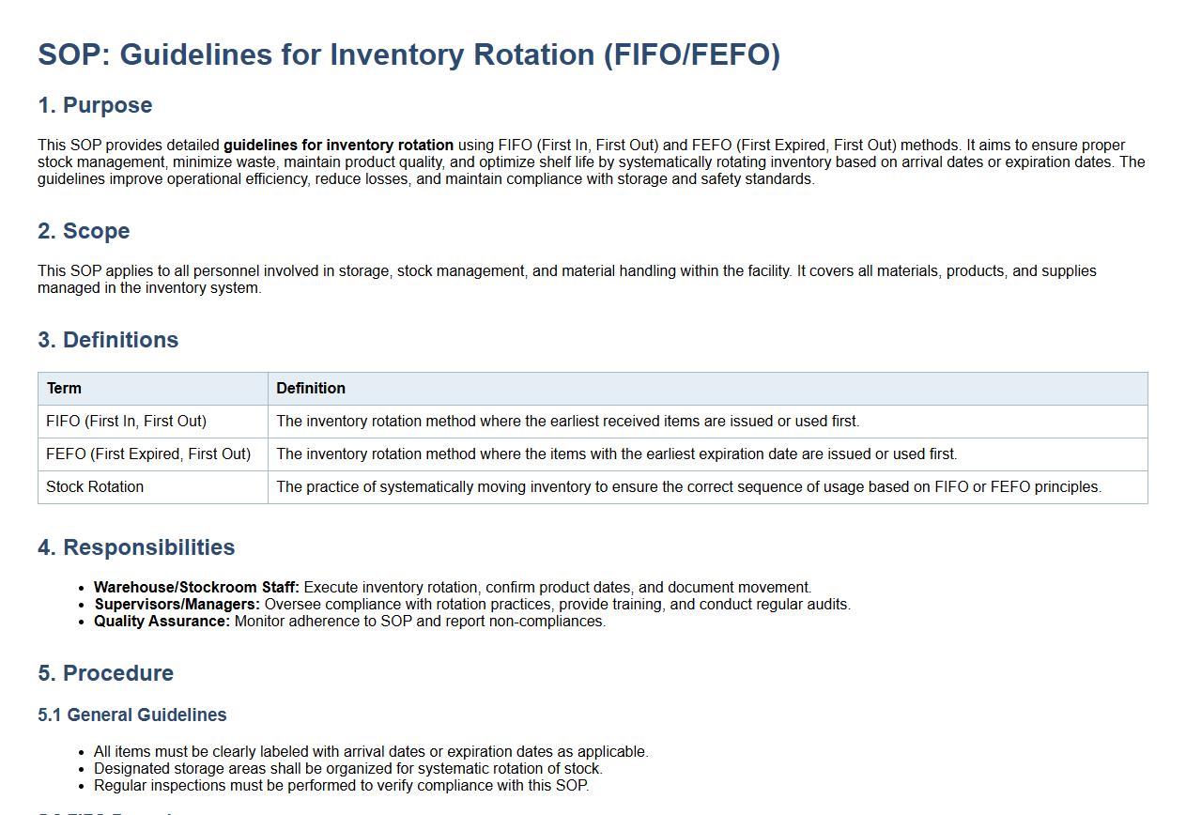Click the "3. Definitions" heading

coord(108,340)
